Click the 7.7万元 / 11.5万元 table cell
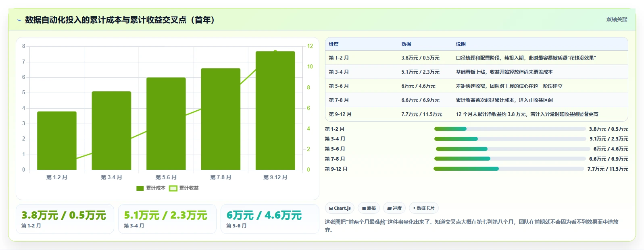644x250 pixels. click(x=425, y=114)
